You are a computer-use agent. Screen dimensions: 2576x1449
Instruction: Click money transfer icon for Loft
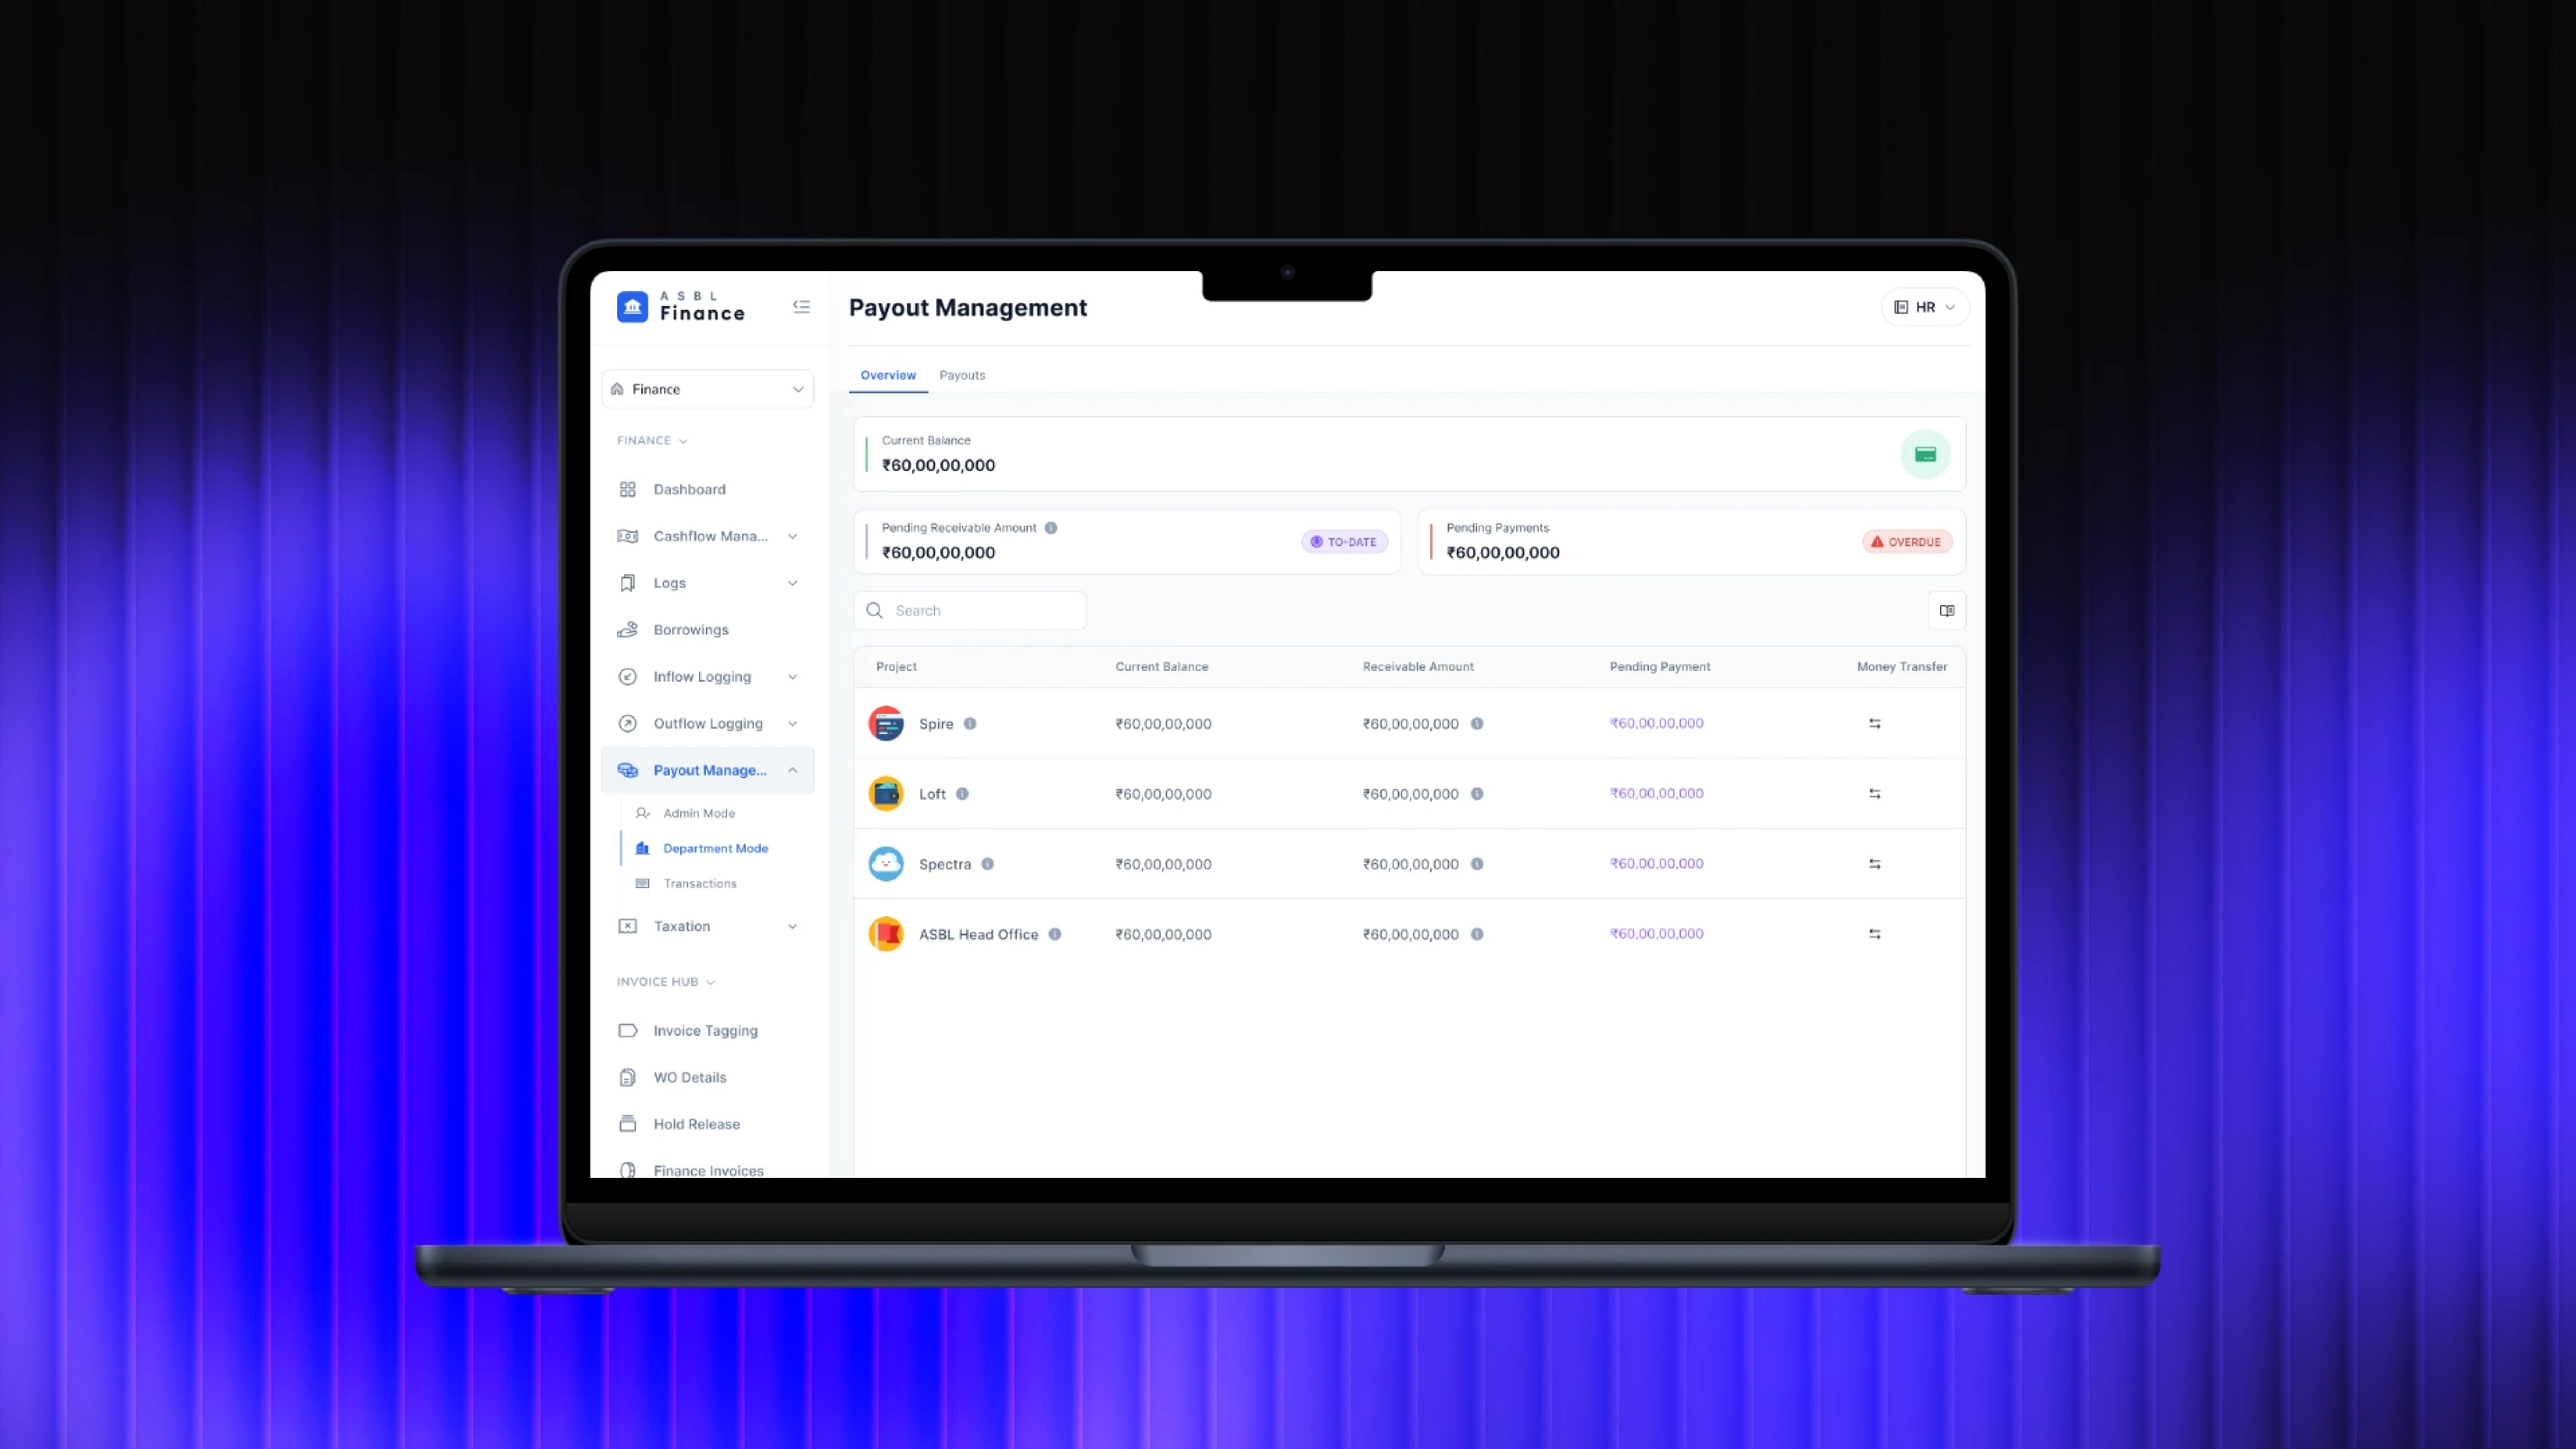click(x=1875, y=794)
